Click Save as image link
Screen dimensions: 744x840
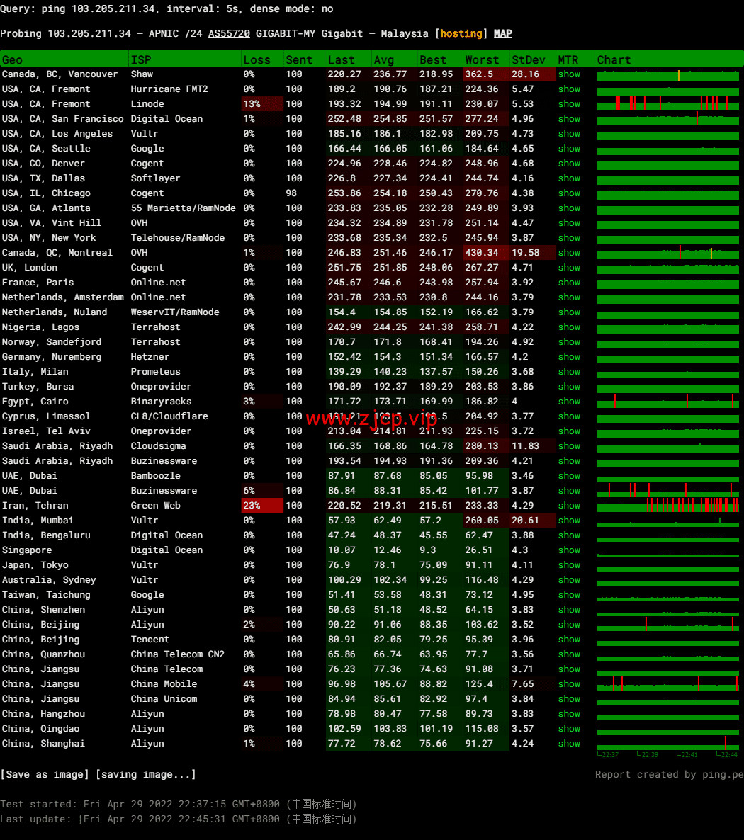(45, 774)
